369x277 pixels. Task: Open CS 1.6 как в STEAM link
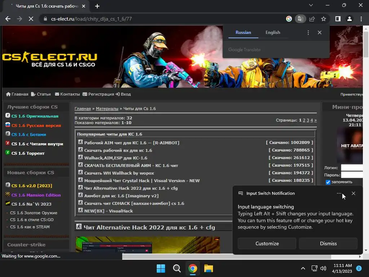tap(30, 227)
